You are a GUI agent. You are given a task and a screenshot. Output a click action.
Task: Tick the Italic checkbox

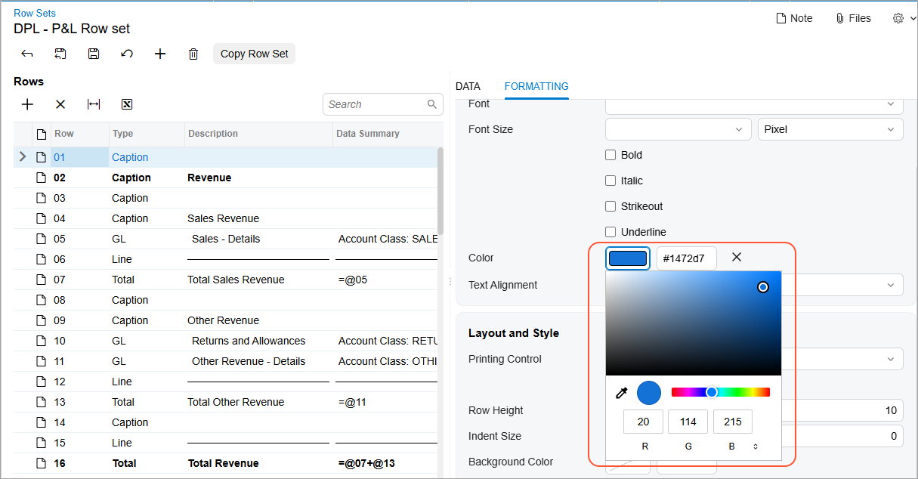610,181
